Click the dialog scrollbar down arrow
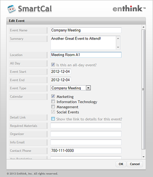Screen dimensions: 153x177 point(143,157)
